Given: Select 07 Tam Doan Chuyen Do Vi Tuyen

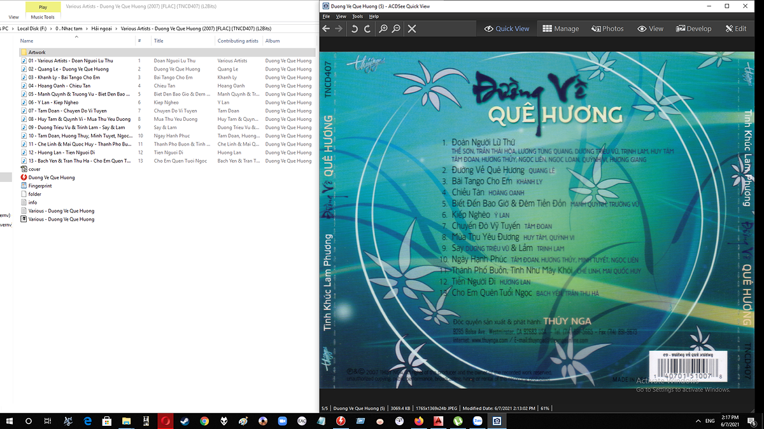Looking at the screenshot, I should pyautogui.click(x=67, y=111).
